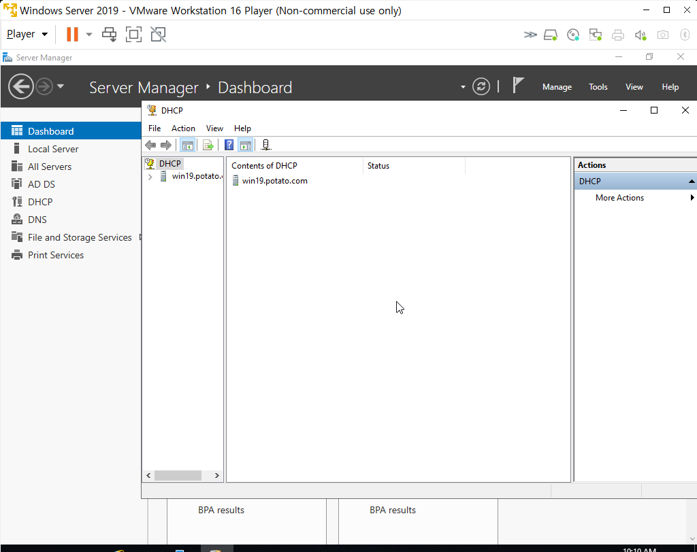Open the Action menu in DHCP console

[183, 128]
